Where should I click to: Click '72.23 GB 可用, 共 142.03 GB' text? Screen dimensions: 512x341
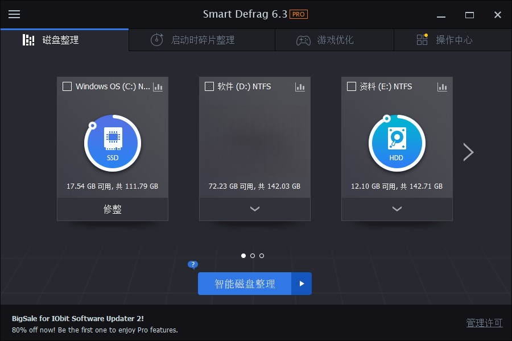[x=254, y=186]
